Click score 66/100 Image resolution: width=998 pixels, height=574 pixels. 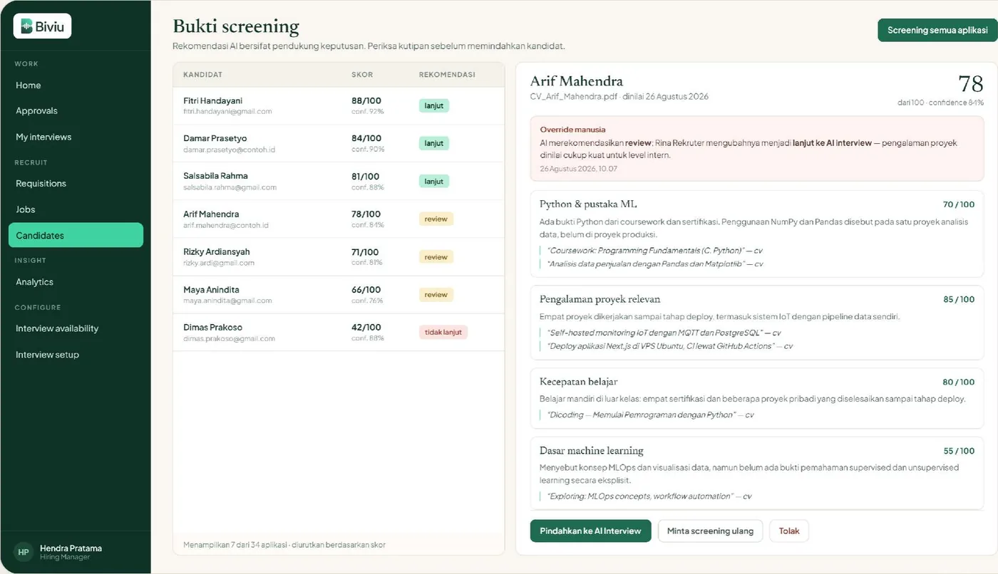(366, 290)
